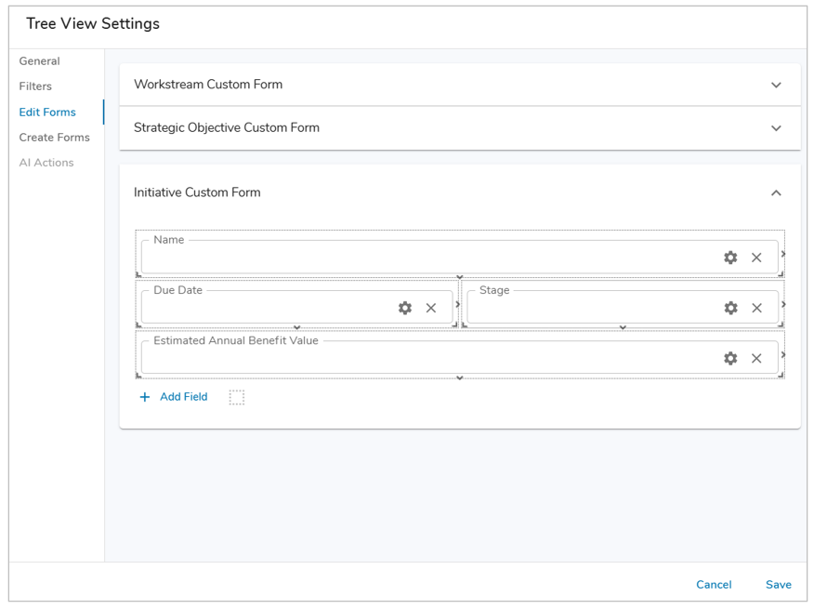This screenshot has width=814, height=609.
Task: Click the dotted placeholder square icon
Action: click(237, 397)
